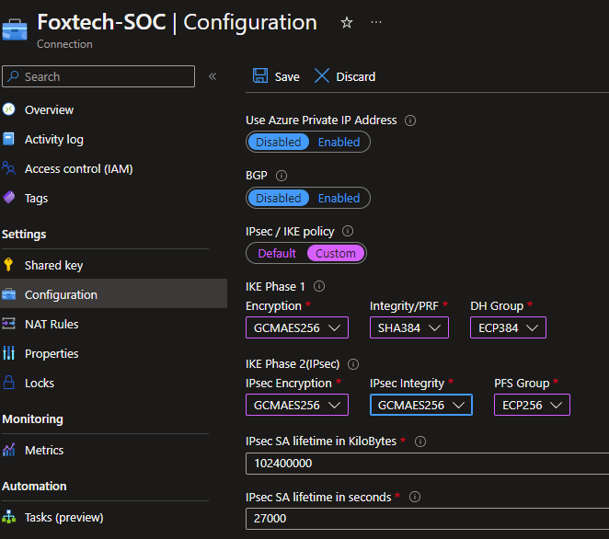Click the favorite star icon
Screen dimensions: 609x539
[x=347, y=22]
